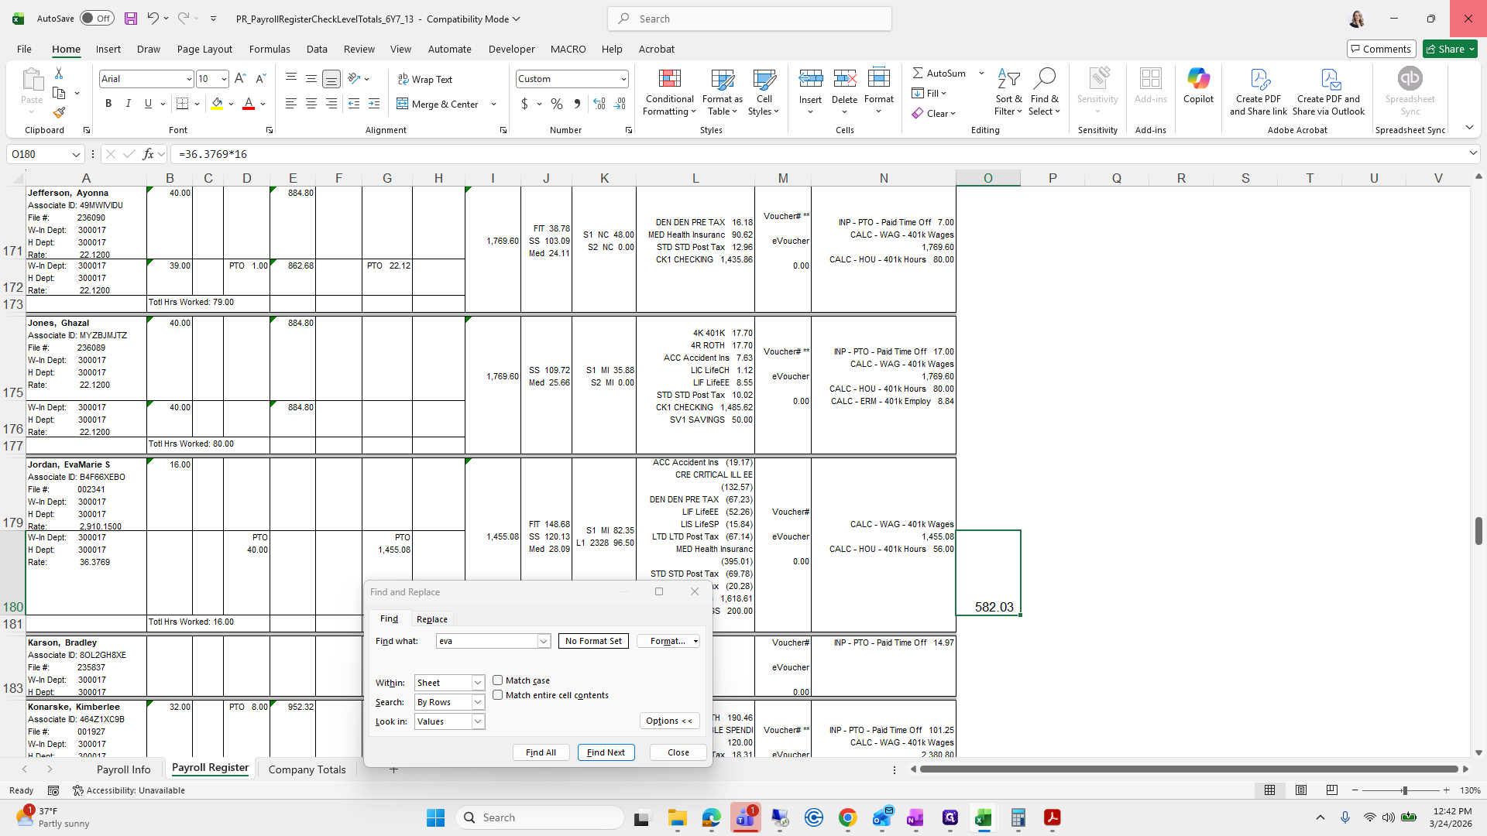
Task: Click the Increase Indent icon
Action: (x=374, y=104)
